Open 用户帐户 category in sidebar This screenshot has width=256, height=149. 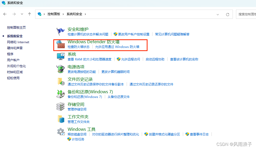coord(13,60)
